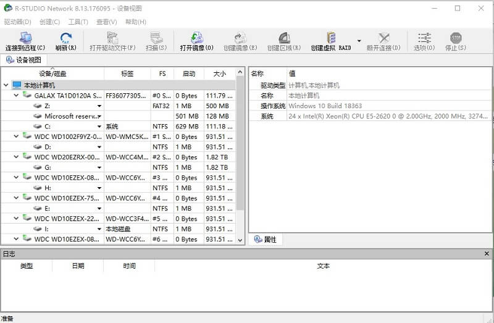This screenshot has width=494, height=323.
Task: Click the C: partition drive icon
Action: click(38, 127)
